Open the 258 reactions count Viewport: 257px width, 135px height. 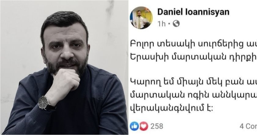[157, 126]
